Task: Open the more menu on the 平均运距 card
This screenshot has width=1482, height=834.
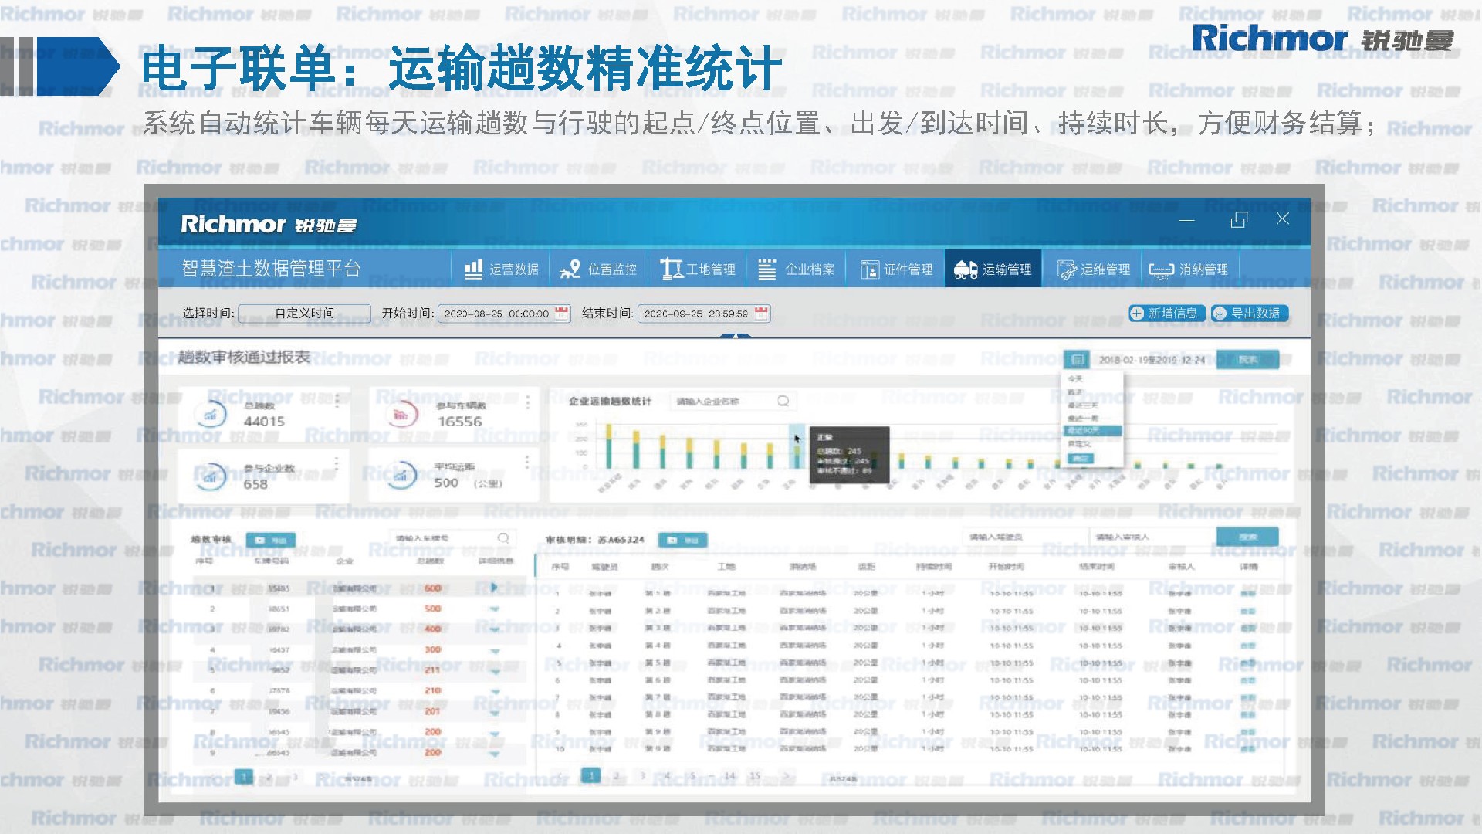Action: [527, 462]
